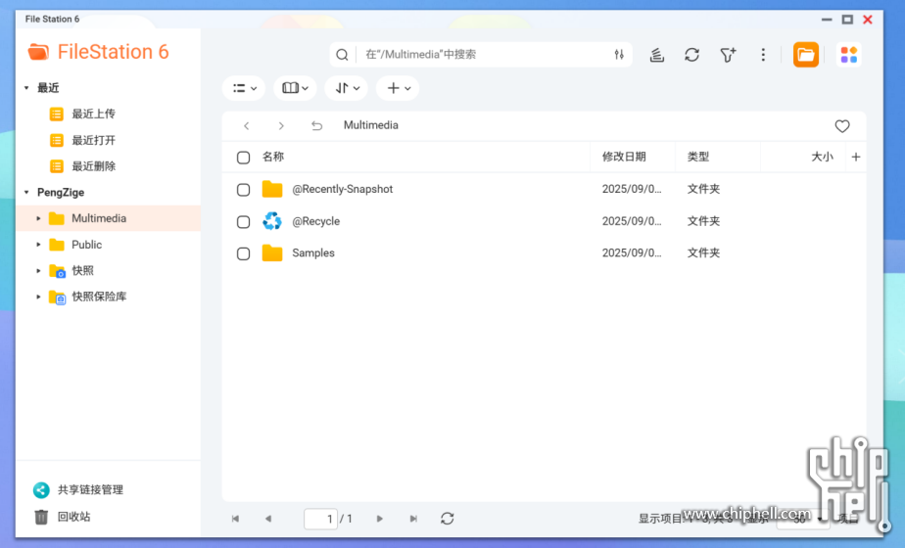Click the orange remote mount folder icon
Viewport: 905px width, 548px height.
click(806, 55)
